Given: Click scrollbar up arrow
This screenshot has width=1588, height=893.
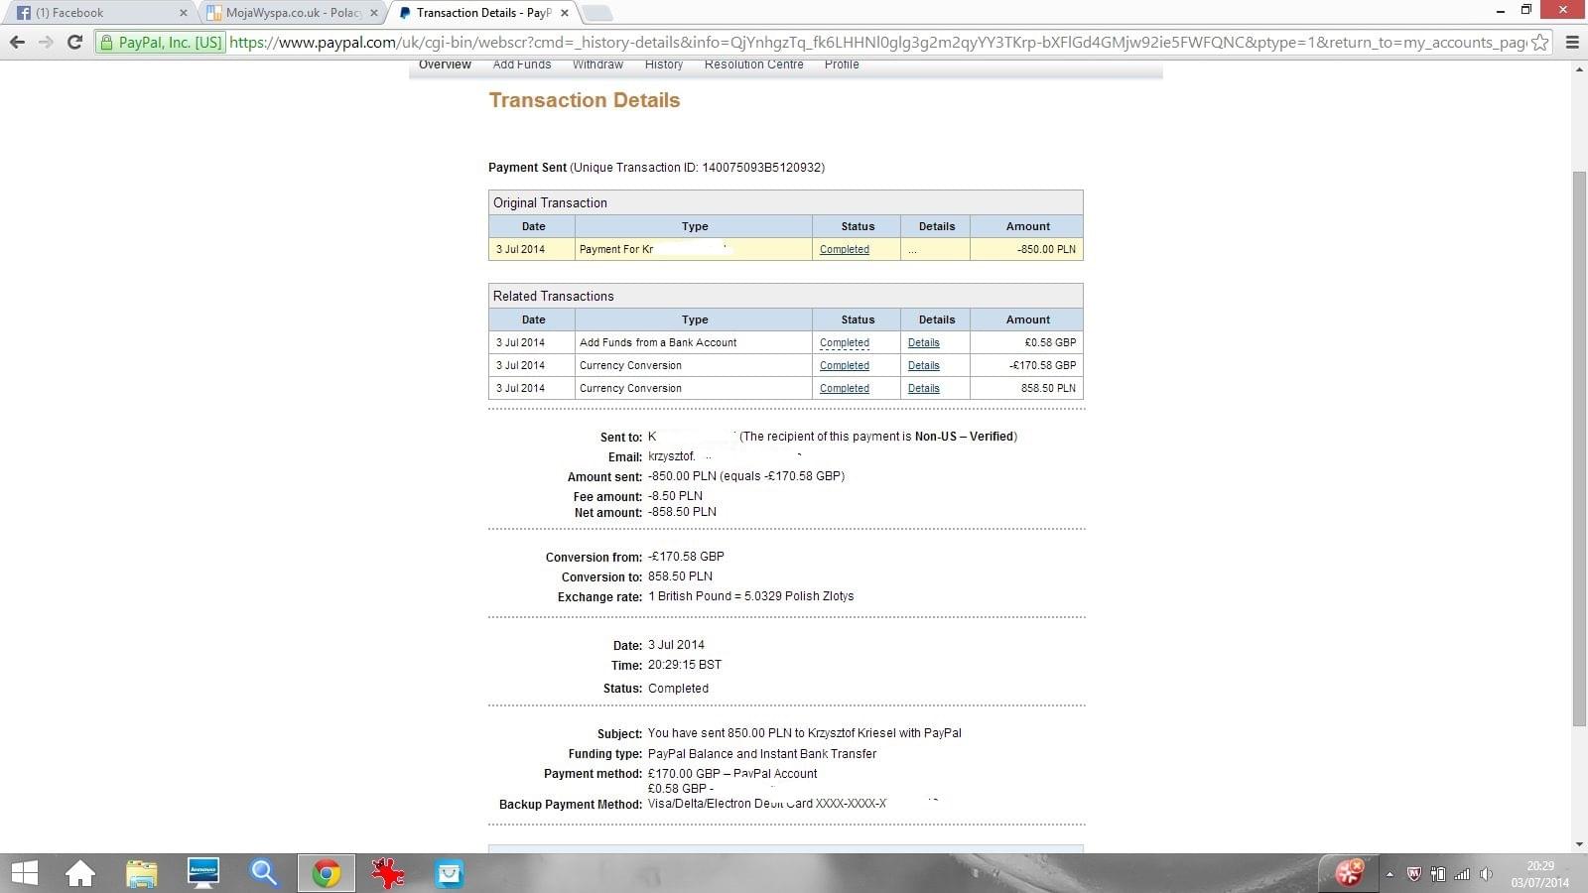Looking at the screenshot, I should (x=1579, y=69).
